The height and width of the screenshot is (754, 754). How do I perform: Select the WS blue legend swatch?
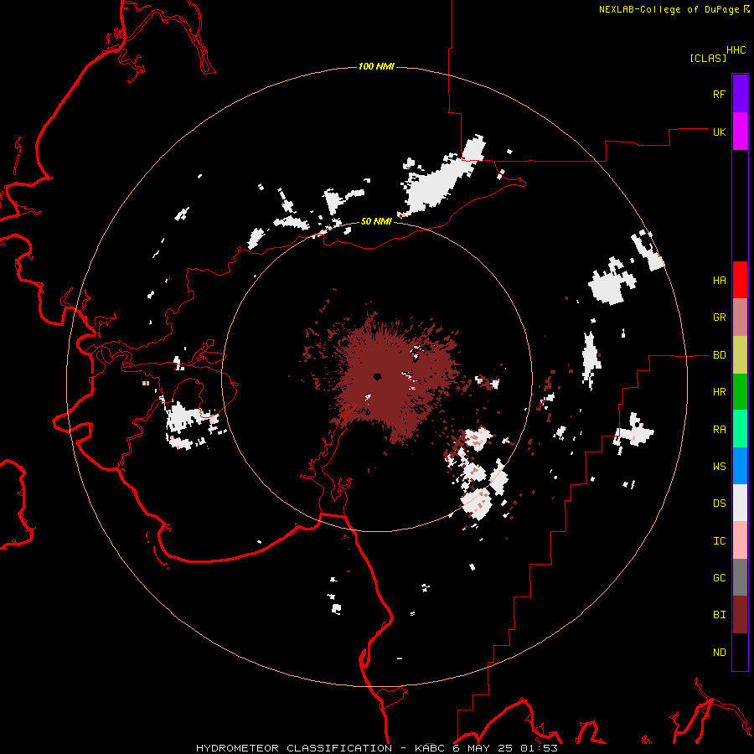(x=740, y=466)
